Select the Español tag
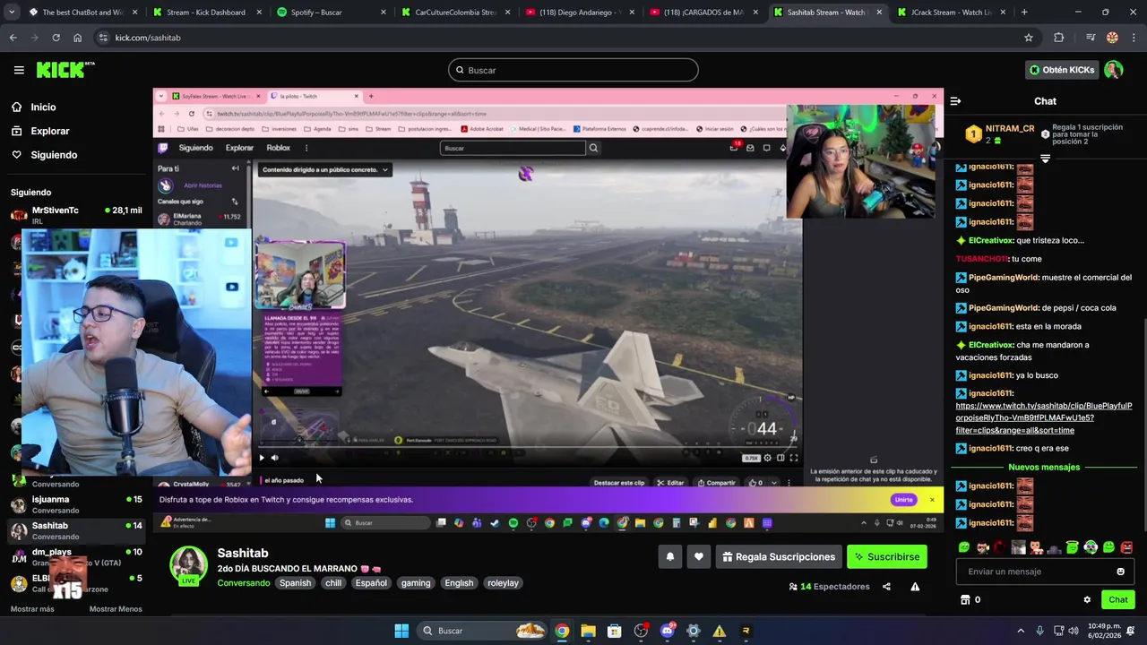 point(371,583)
